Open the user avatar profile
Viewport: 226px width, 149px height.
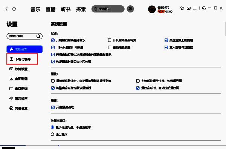(x=152, y=9)
